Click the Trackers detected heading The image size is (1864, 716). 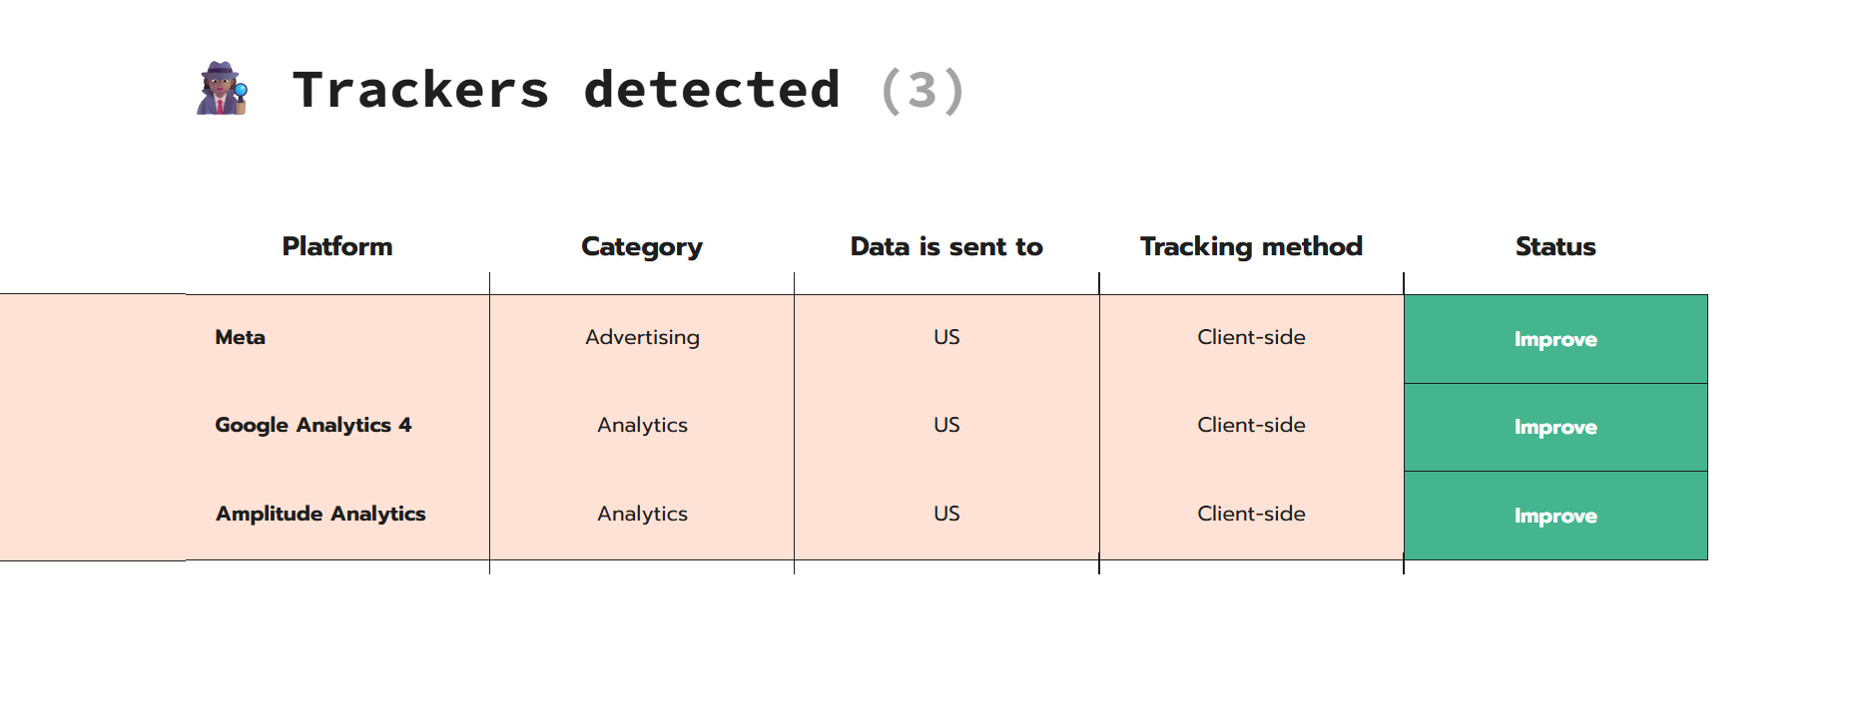click(565, 90)
